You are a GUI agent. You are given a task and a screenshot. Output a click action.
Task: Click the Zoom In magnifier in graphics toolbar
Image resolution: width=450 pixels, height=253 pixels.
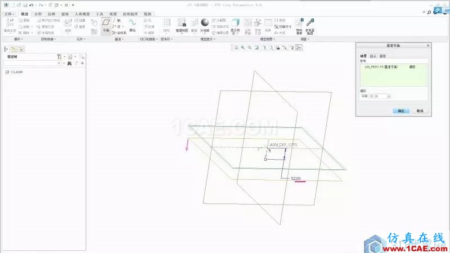243,48
